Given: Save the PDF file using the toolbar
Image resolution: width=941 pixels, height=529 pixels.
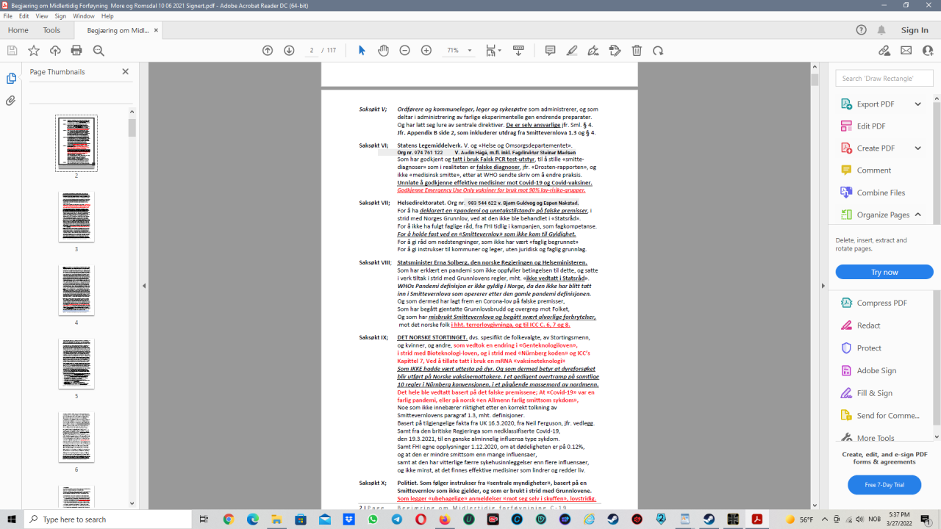Looking at the screenshot, I should click(12, 51).
